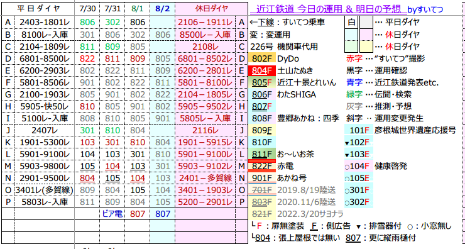Select the red 804F 土山たぬき cell
This screenshot has width=465, height=249.
pos(262,70)
